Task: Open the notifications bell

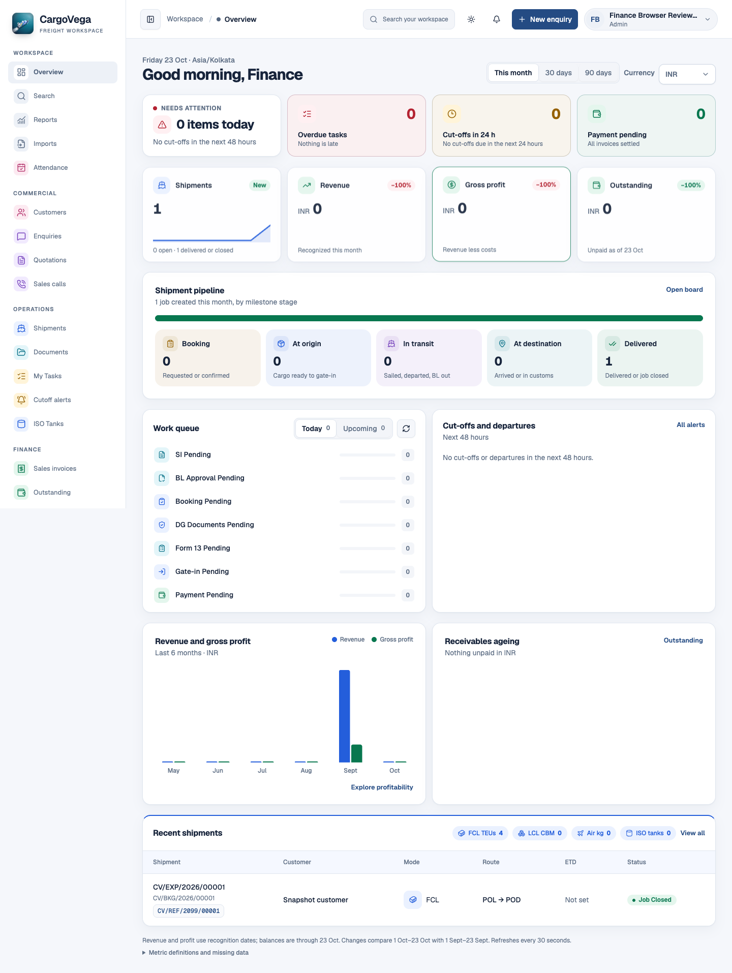Action: (x=497, y=19)
